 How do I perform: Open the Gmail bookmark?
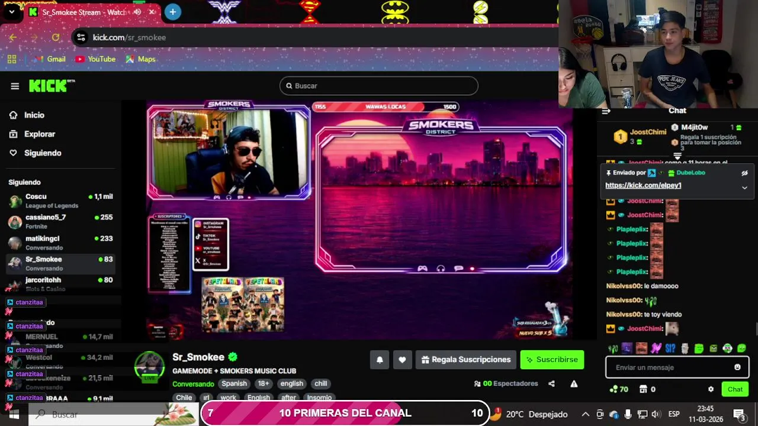click(x=50, y=59)
